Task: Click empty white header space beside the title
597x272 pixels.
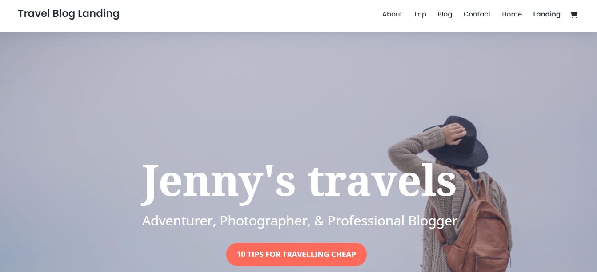Action: point(249,16)
